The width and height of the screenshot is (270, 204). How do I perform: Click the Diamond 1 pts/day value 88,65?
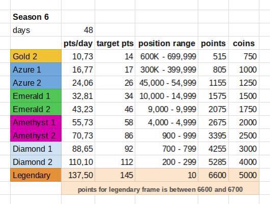tap(78, 149)
